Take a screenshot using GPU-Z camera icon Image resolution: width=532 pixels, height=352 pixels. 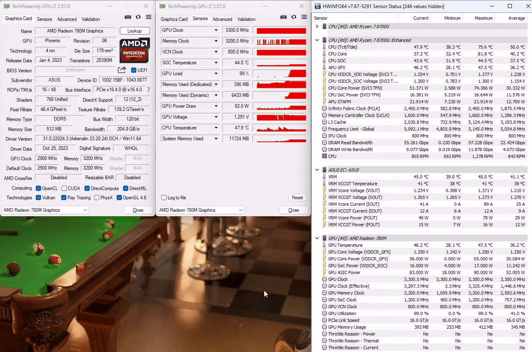pos(127,17)
